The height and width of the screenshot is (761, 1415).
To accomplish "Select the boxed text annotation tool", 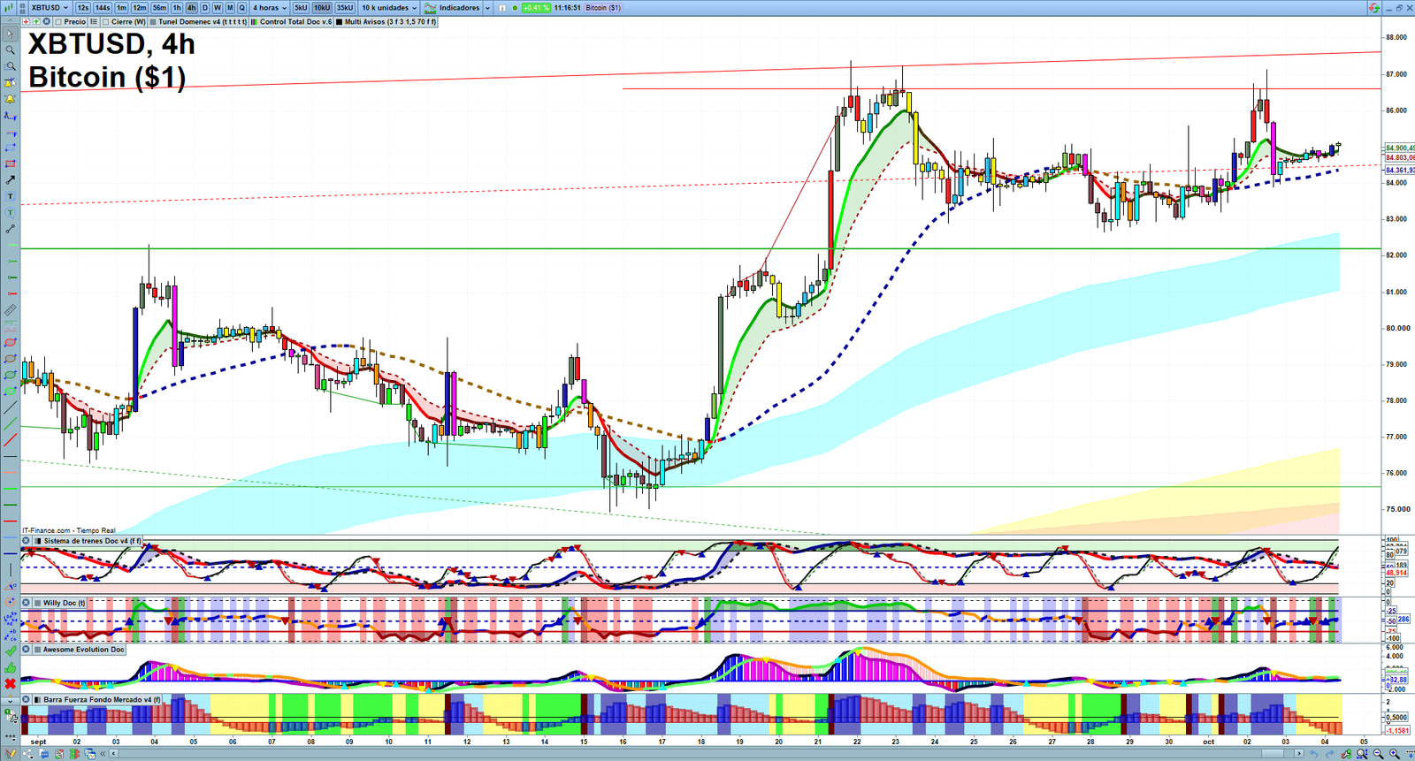I will point(10,196).
